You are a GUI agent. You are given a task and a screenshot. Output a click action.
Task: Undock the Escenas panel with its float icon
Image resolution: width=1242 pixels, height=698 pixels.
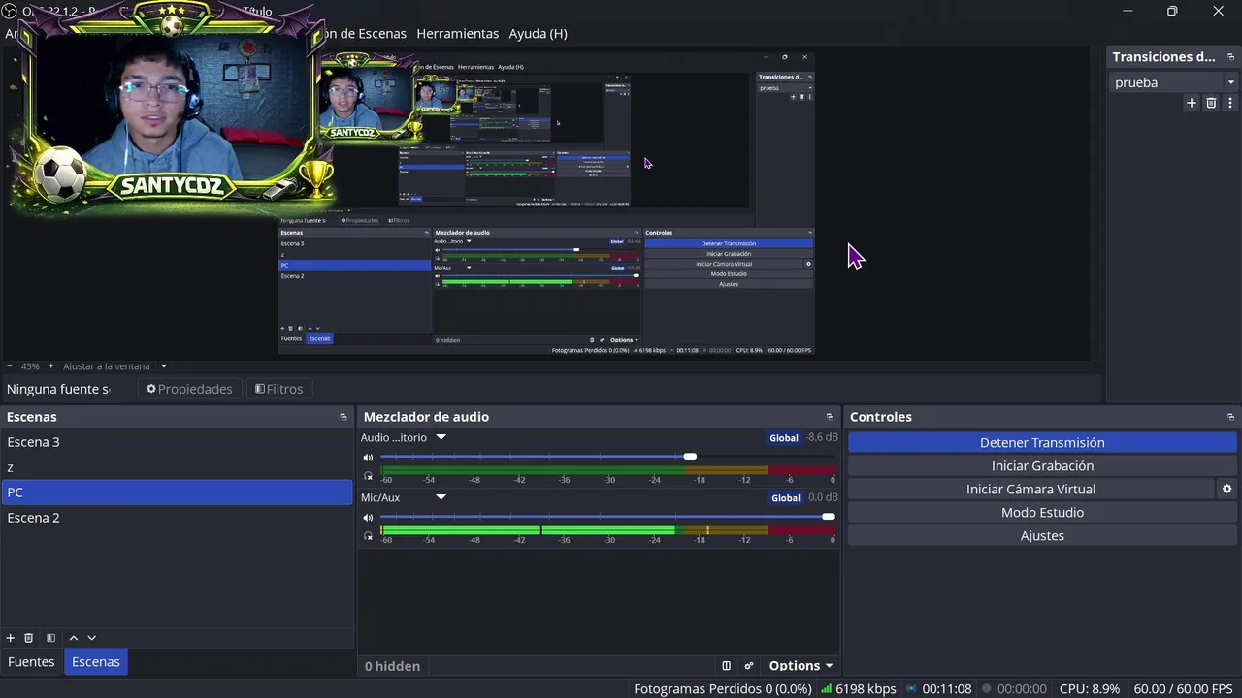343,417
